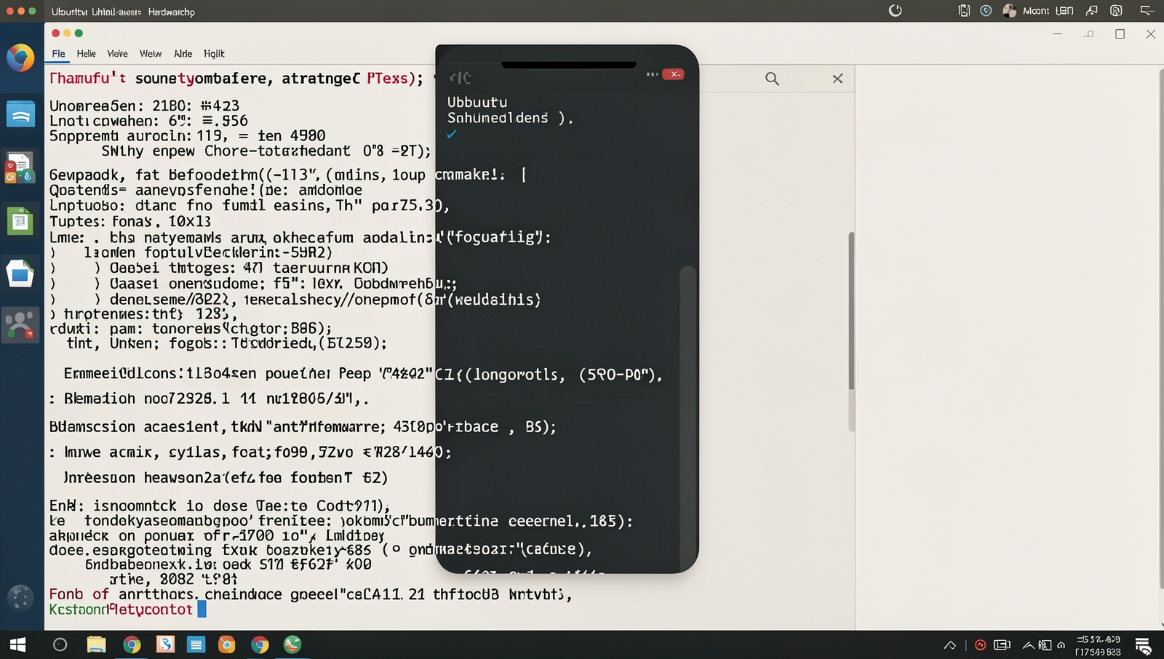Viewport: 1164px width, 659px height.
Task: Open the red office documents dock icon
Action: coord(19,167)
